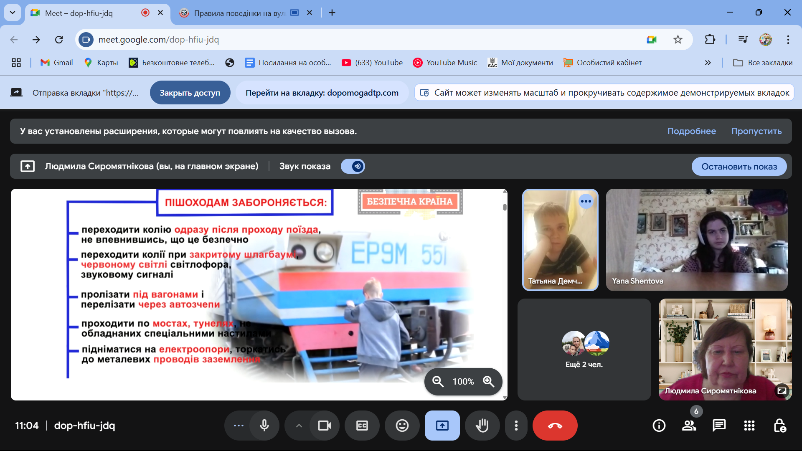Zoom in the shared presentation

[x=488, y=381]
